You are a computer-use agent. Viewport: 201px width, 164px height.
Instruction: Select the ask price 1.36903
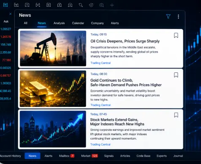(5, 83)
